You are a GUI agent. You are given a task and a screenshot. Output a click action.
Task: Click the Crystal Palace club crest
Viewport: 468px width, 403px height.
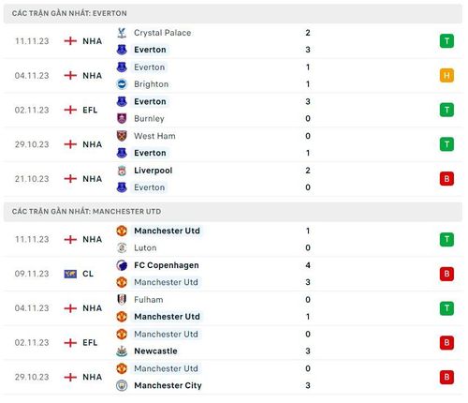pos(122,33)
